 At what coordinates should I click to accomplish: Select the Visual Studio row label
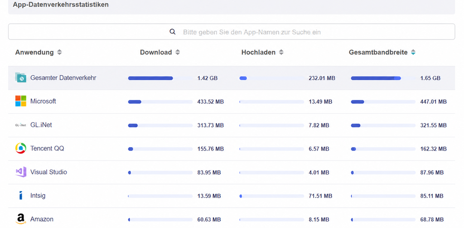(48, 172)
